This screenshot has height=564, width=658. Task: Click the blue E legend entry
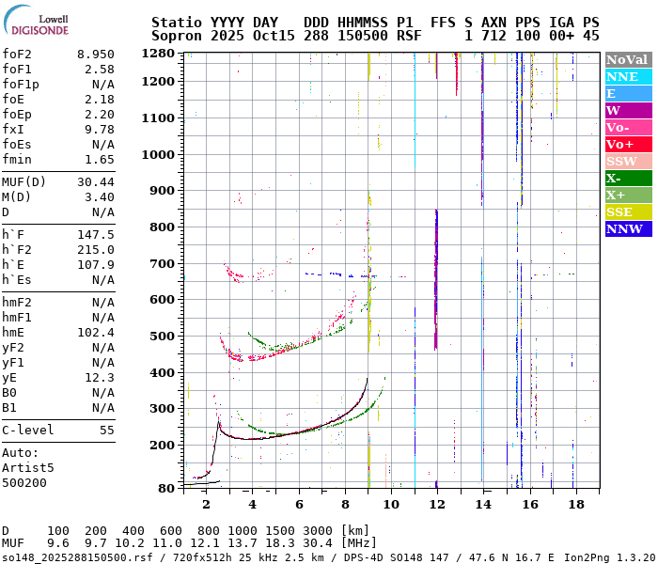pyautogui.click(x=627, y=93)
